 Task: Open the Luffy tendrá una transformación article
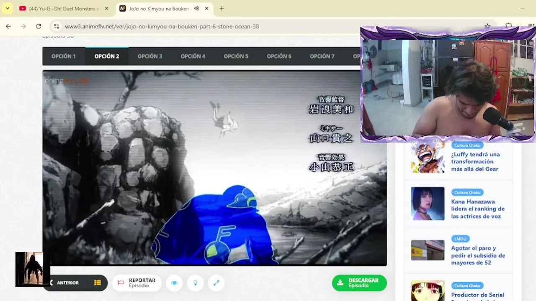pos(475,162)
